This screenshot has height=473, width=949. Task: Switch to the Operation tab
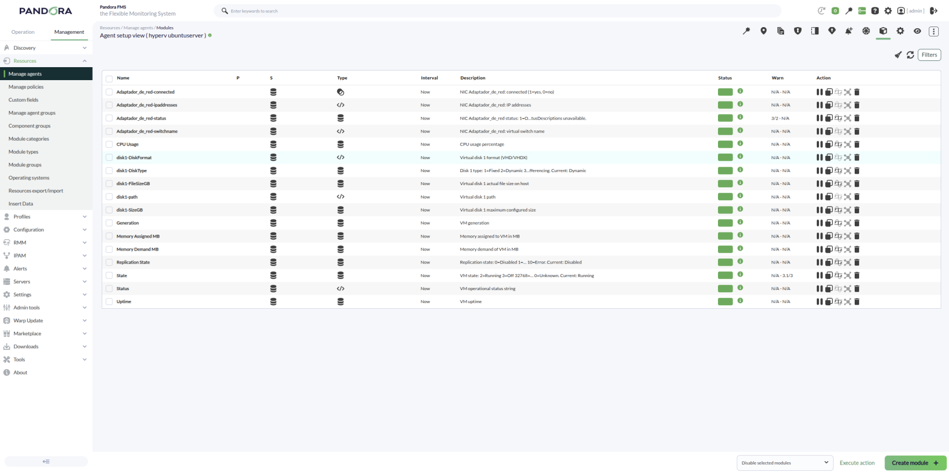[x=23, y=32]
